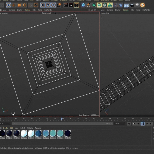Select the Live Selection arrow tool
Screen dimensions: 154x154
point(8,5)
